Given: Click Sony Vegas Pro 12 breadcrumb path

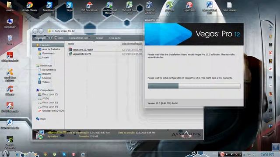Looking at the screenshot, I should pos(65,31).
